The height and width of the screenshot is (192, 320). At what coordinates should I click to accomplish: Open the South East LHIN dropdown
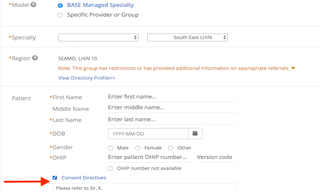click(x=187, y=37)
